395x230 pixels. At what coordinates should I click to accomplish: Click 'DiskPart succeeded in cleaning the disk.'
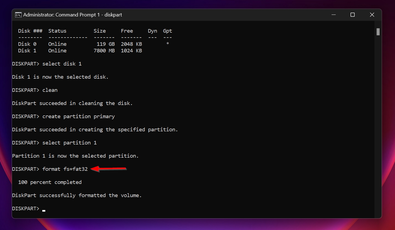72,103
